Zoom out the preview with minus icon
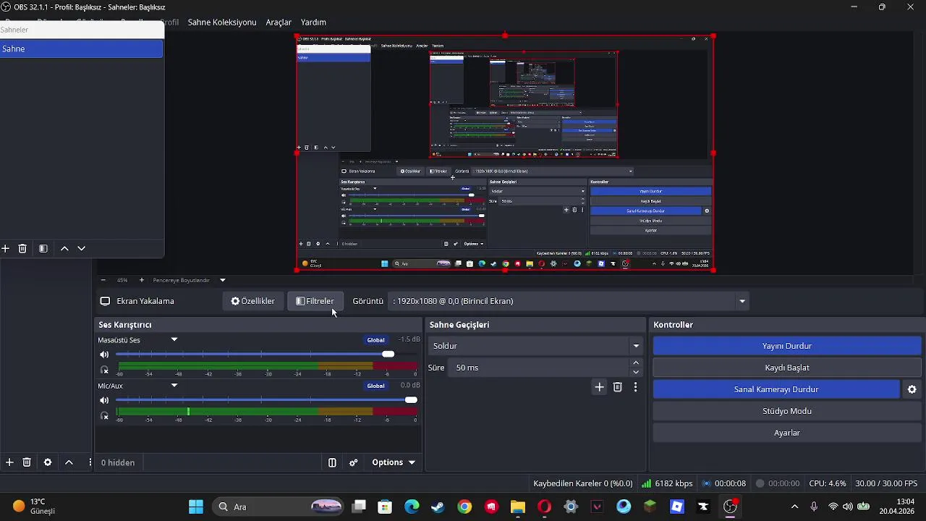Viewport: 926px width, 521px height. click(x=103, y=280)
